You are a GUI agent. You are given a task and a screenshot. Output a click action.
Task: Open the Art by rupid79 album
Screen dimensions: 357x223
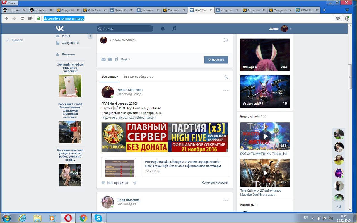click(265, 91)
